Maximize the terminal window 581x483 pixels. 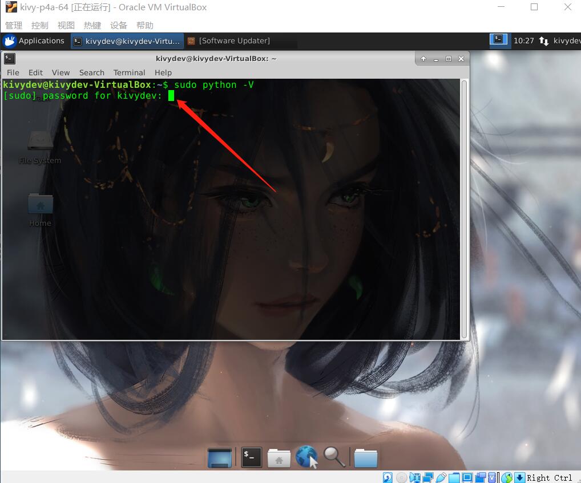tap(449, 59)
